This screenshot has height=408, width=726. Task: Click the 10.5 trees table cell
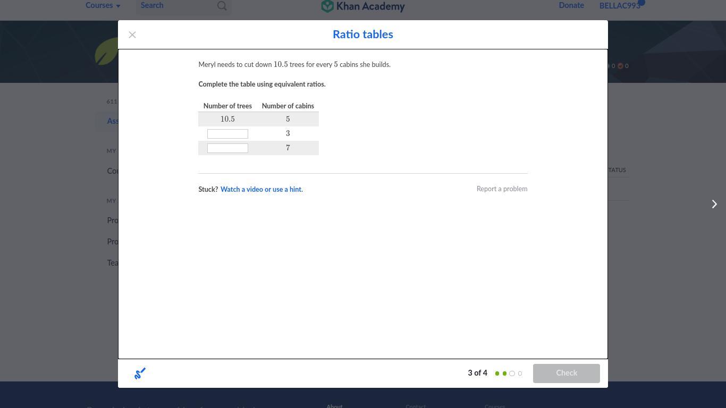pos(227,120)
